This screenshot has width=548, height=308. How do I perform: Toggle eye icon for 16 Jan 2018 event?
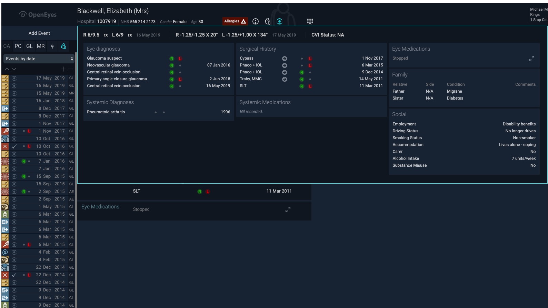click(x=14, y=101)
